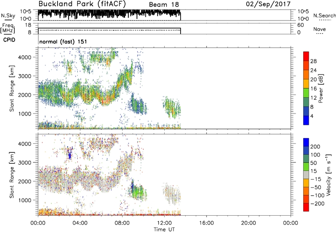This screenshot has width=336, height=232.
Task: Click the "60" tick beside the Nave axis
Action: click(x=300, y=25)
